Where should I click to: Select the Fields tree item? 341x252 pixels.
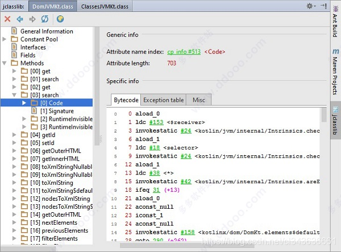click(x=28, y=55)
